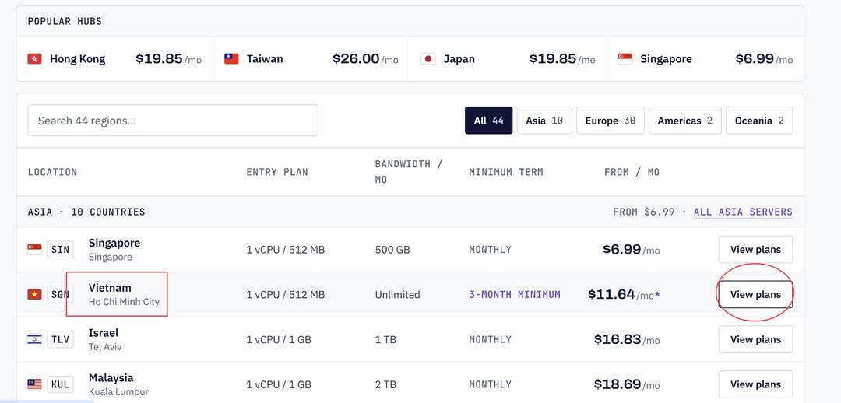Viewport: 841px width, 403px height.
Task: Click the $18.69 Malaysia price
Action: [618, 384]
